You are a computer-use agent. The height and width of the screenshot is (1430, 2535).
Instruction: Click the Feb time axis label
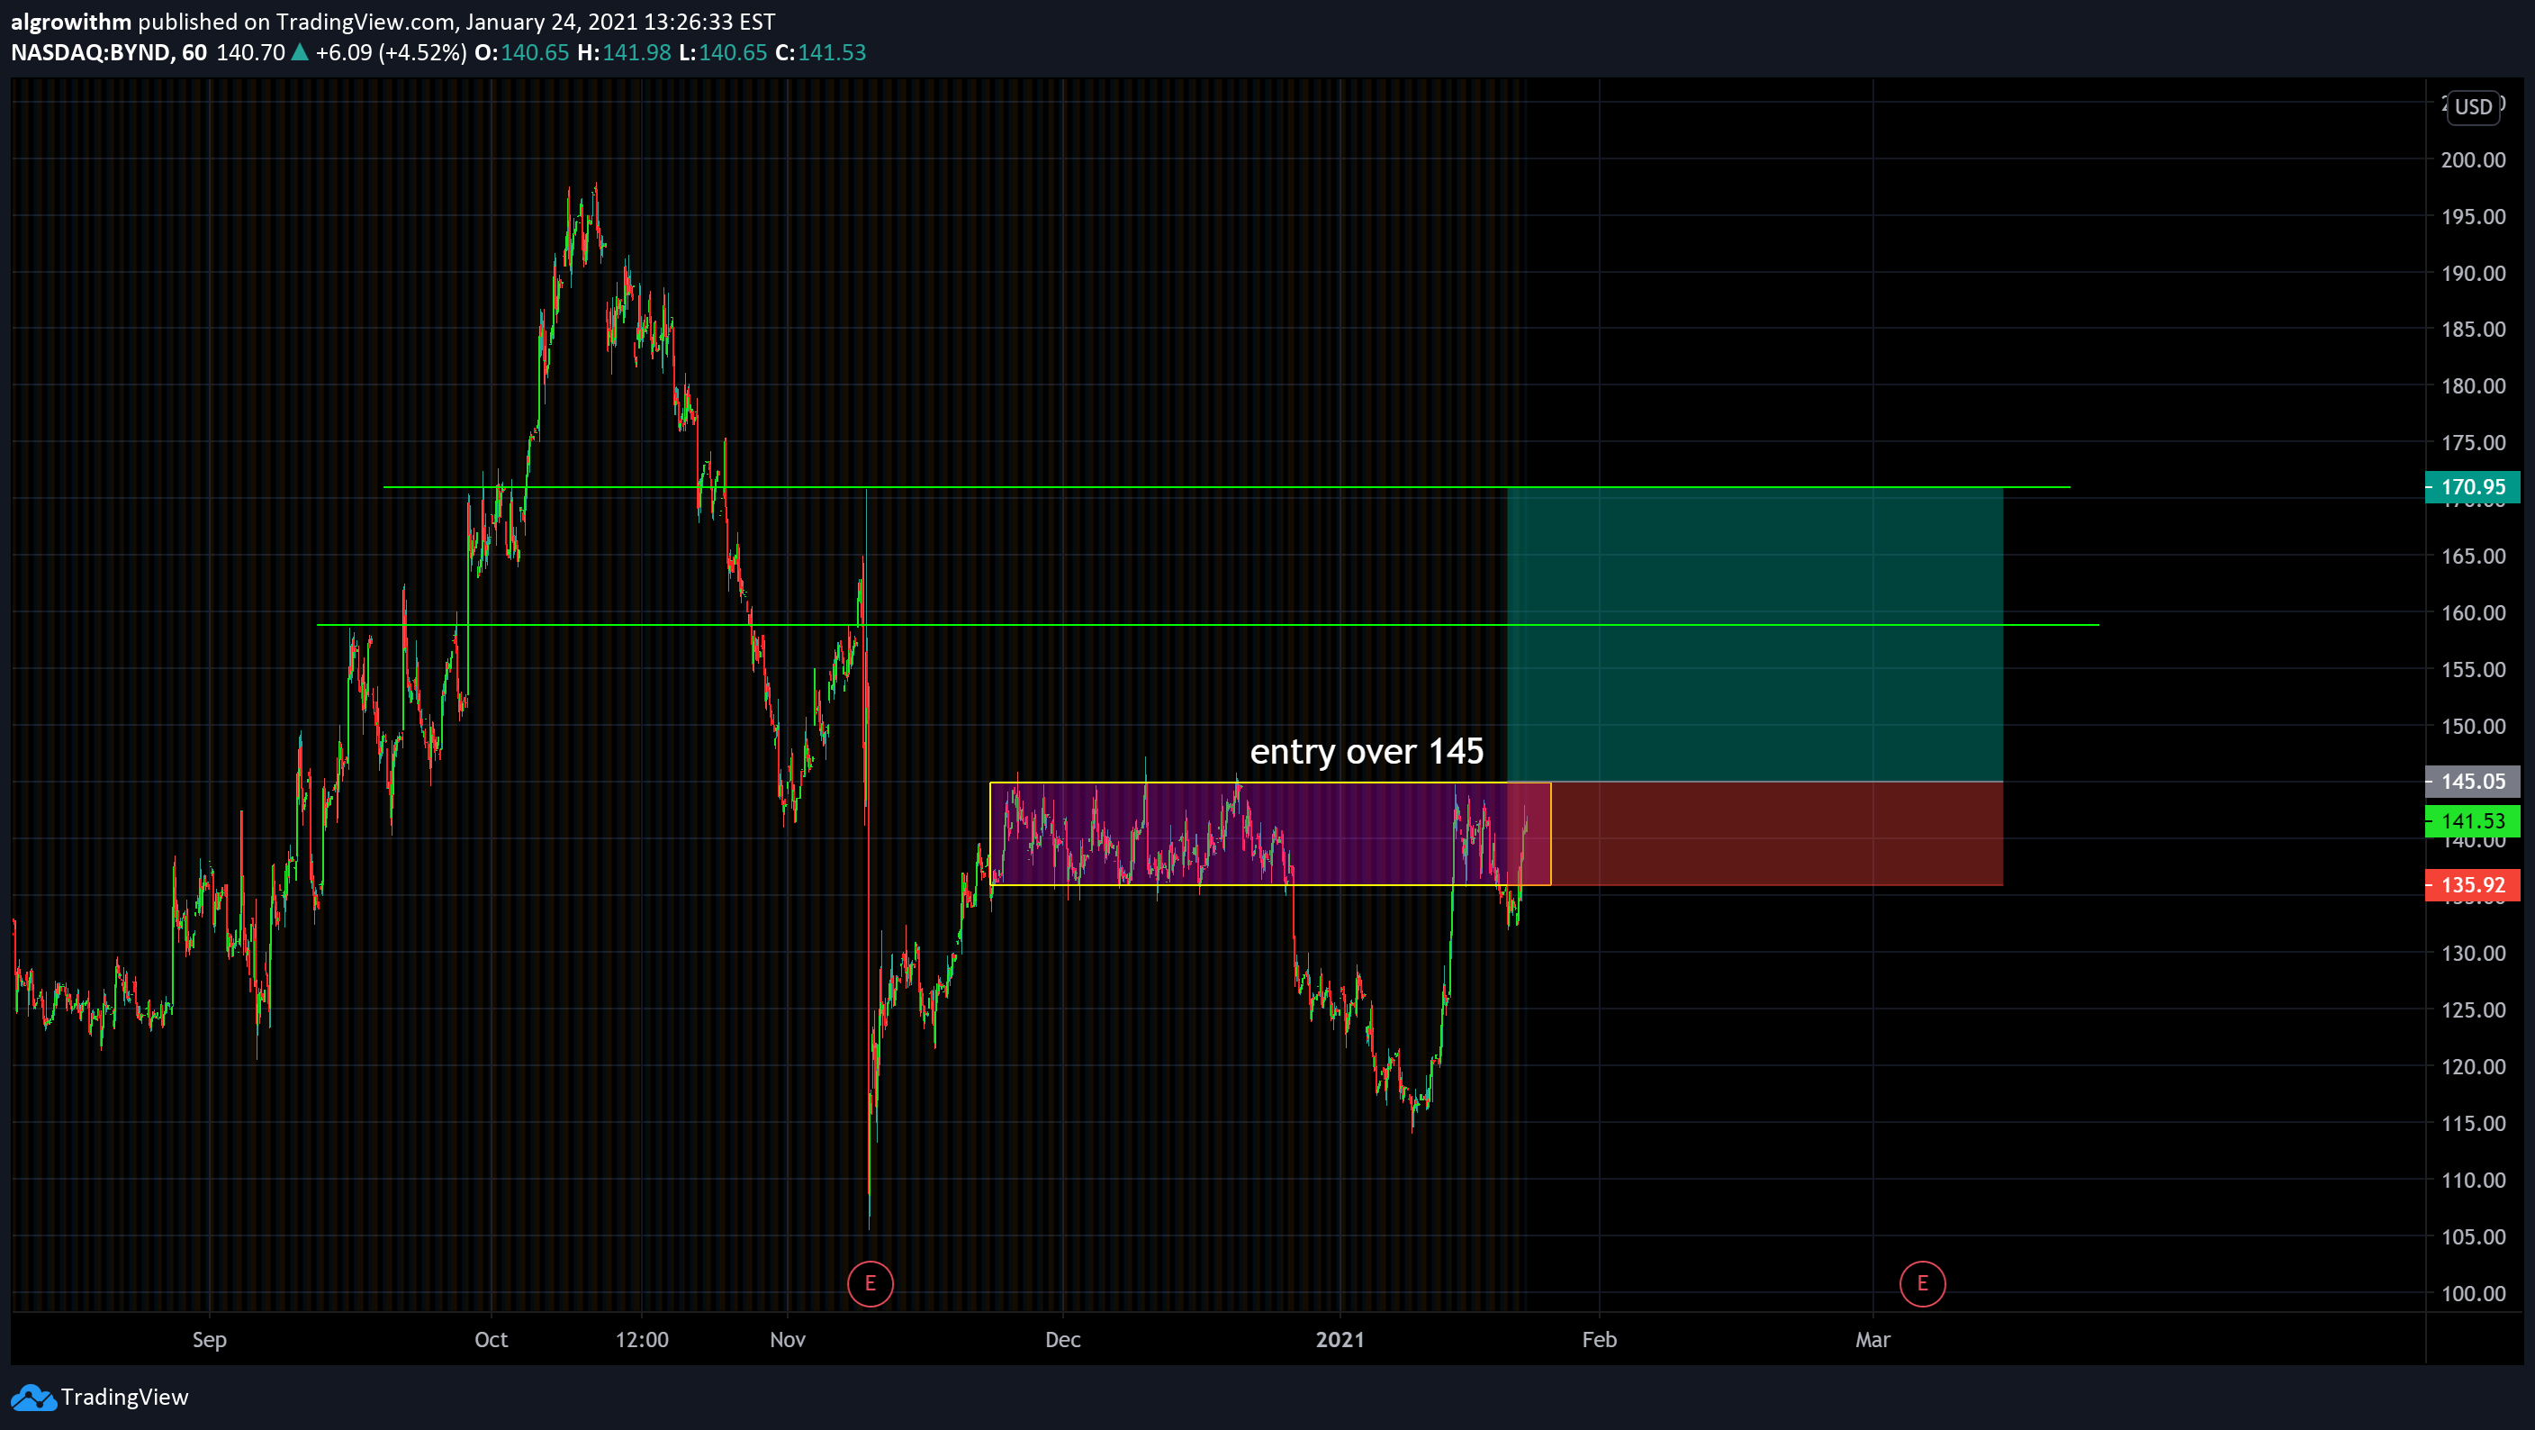[1599, 1339]
